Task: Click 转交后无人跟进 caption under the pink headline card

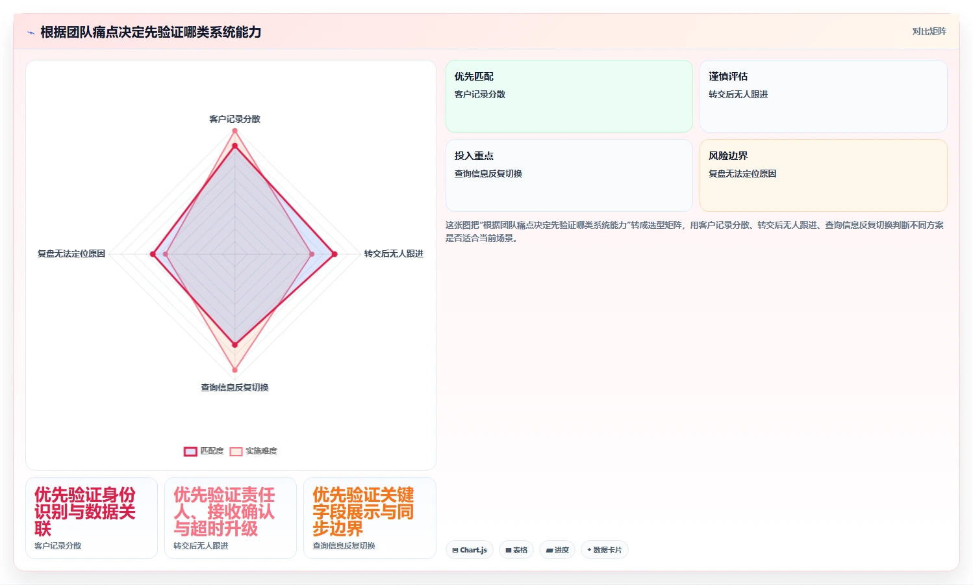Action: pyautogui.click(x=201, y=546)
